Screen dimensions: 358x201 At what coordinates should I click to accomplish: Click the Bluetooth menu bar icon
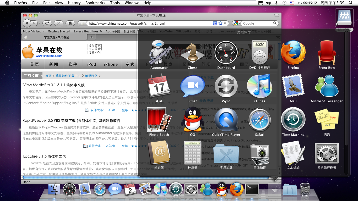(276, 3)
